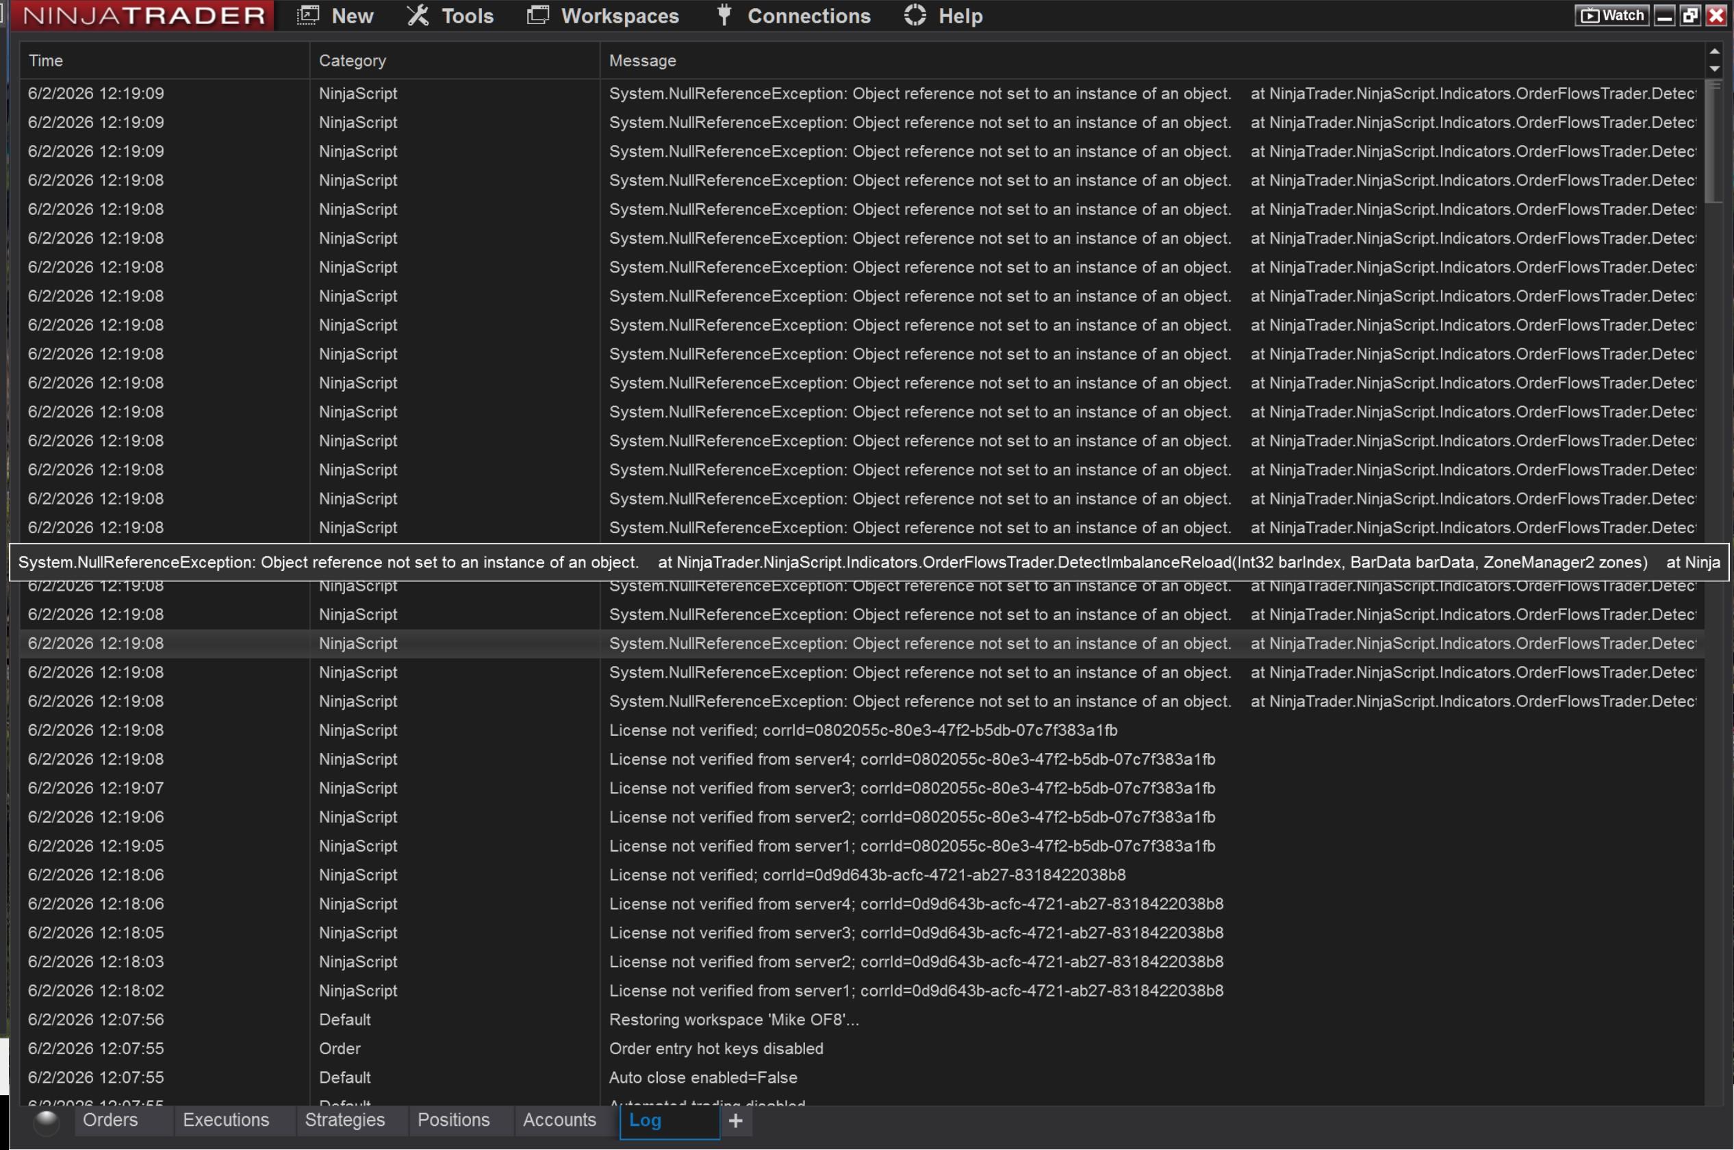Click the New menu window icon

pyautogui.click(x=307, y=15)
